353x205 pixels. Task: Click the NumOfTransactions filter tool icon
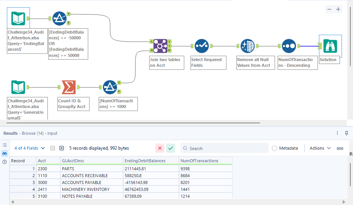coord(110,87)
